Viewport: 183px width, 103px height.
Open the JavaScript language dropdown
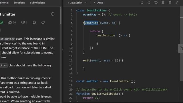[x=77, y=3]
